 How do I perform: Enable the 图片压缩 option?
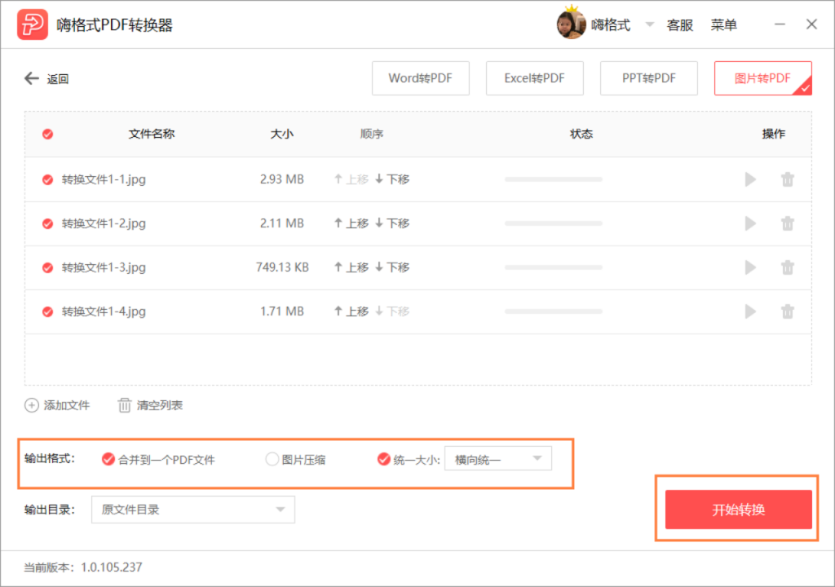(272, 459)
